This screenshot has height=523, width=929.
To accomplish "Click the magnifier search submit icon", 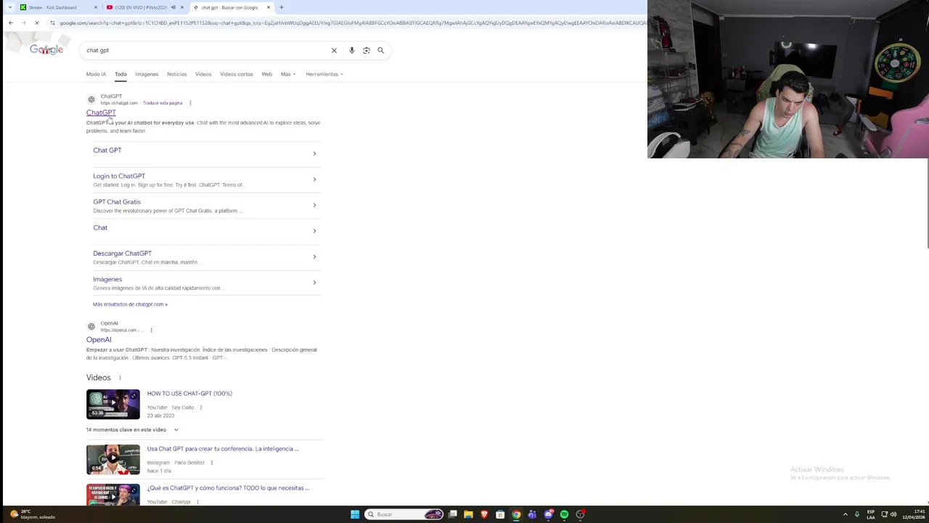I will [380, 50].
